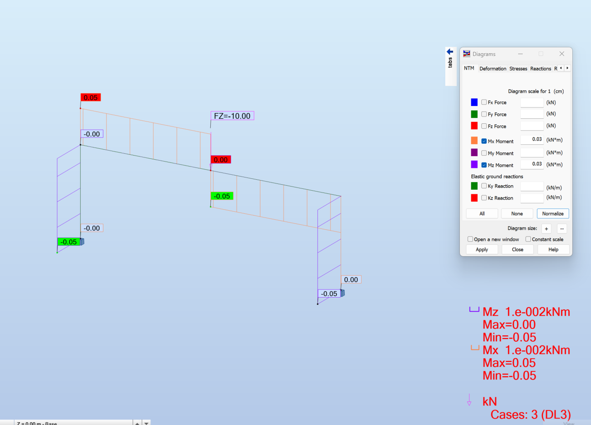Click the All button
Image resolution: width=591 pixels, height=425 pixels.
pos(482,213)
